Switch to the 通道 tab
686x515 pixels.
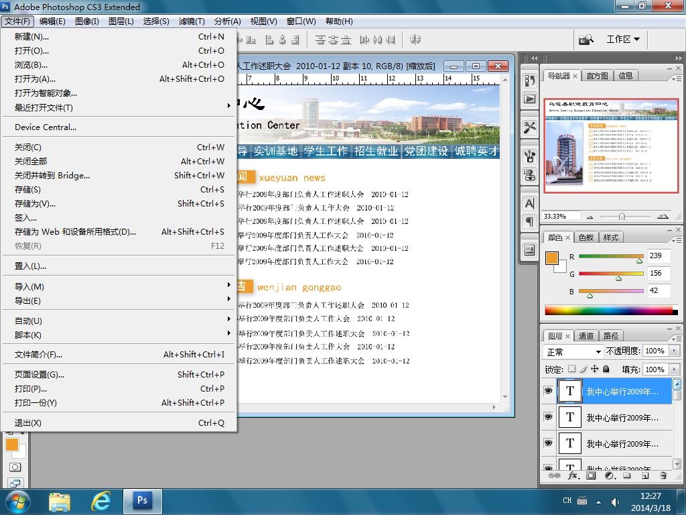tap(586, 336)
